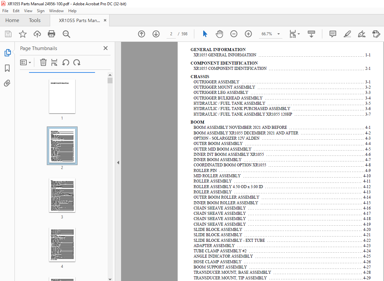This screenshot has width=384, height=281.
Task: Zoom out with the minus icon
Action: click(x=234, y=34)
